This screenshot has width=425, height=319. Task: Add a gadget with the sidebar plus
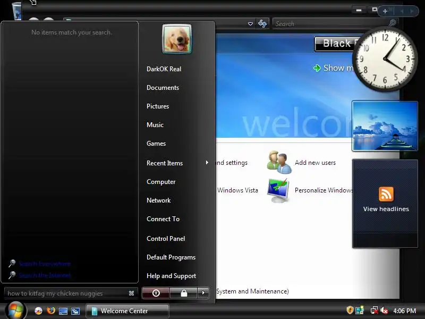pyautogui.click(x=385, y=11)
